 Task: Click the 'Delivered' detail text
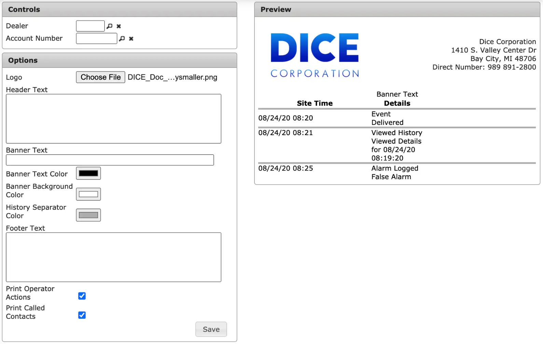pyautogui.click(x=388, y=123)
